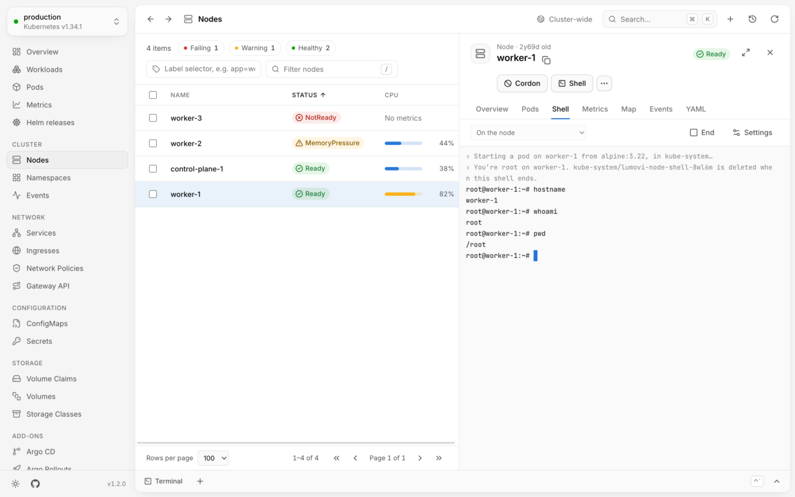The width and height of the screenshot is (795, 497).
Task: Open the production cluster switcher
Action: (x=67, y=22)
